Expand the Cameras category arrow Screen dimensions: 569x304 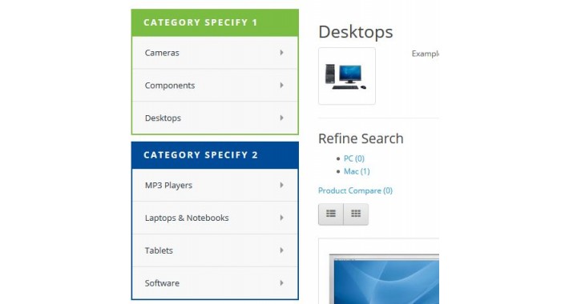tap(281, 53)
